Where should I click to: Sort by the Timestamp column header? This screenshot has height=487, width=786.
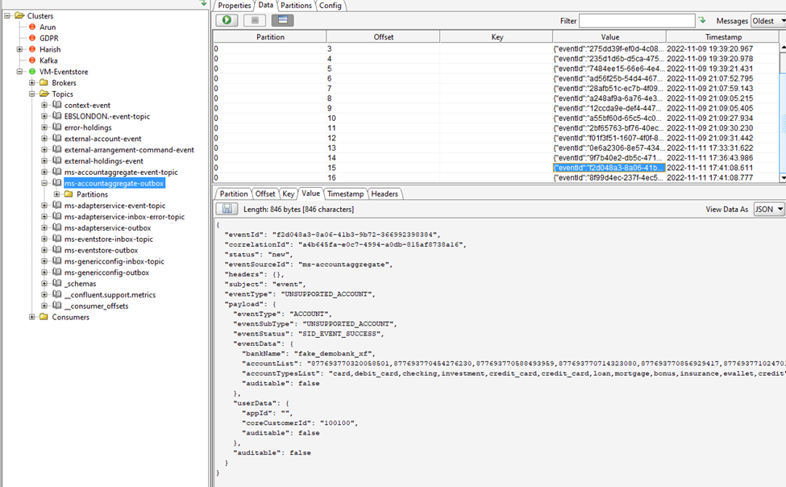point(722,37)
